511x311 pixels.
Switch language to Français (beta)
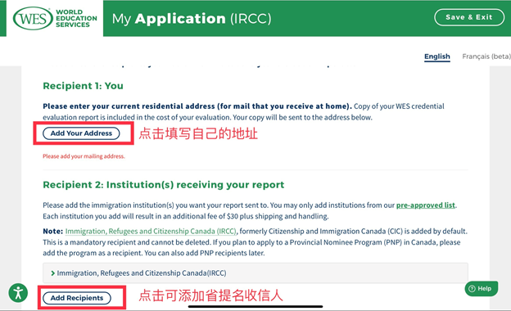point(486,56)
